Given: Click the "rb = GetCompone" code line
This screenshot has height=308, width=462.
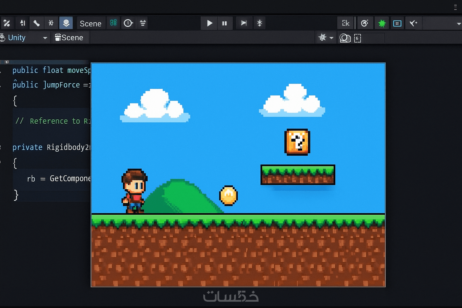Looking at the screenshot, I should (x=59, y=179).
